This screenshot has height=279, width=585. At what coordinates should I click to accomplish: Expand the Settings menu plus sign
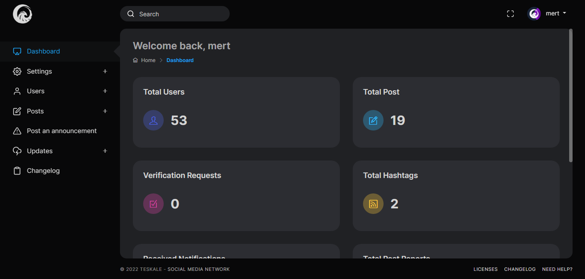point(105,71)
